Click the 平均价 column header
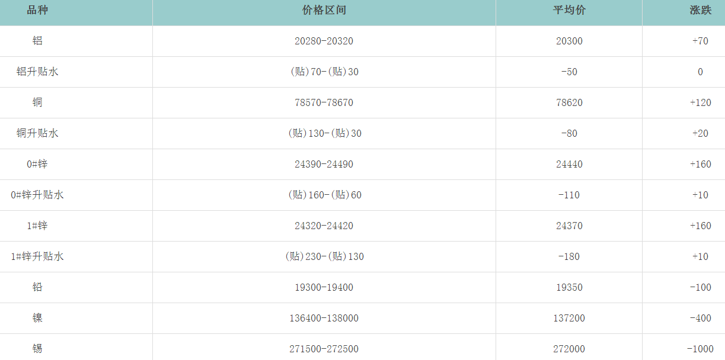 point(569,11)
